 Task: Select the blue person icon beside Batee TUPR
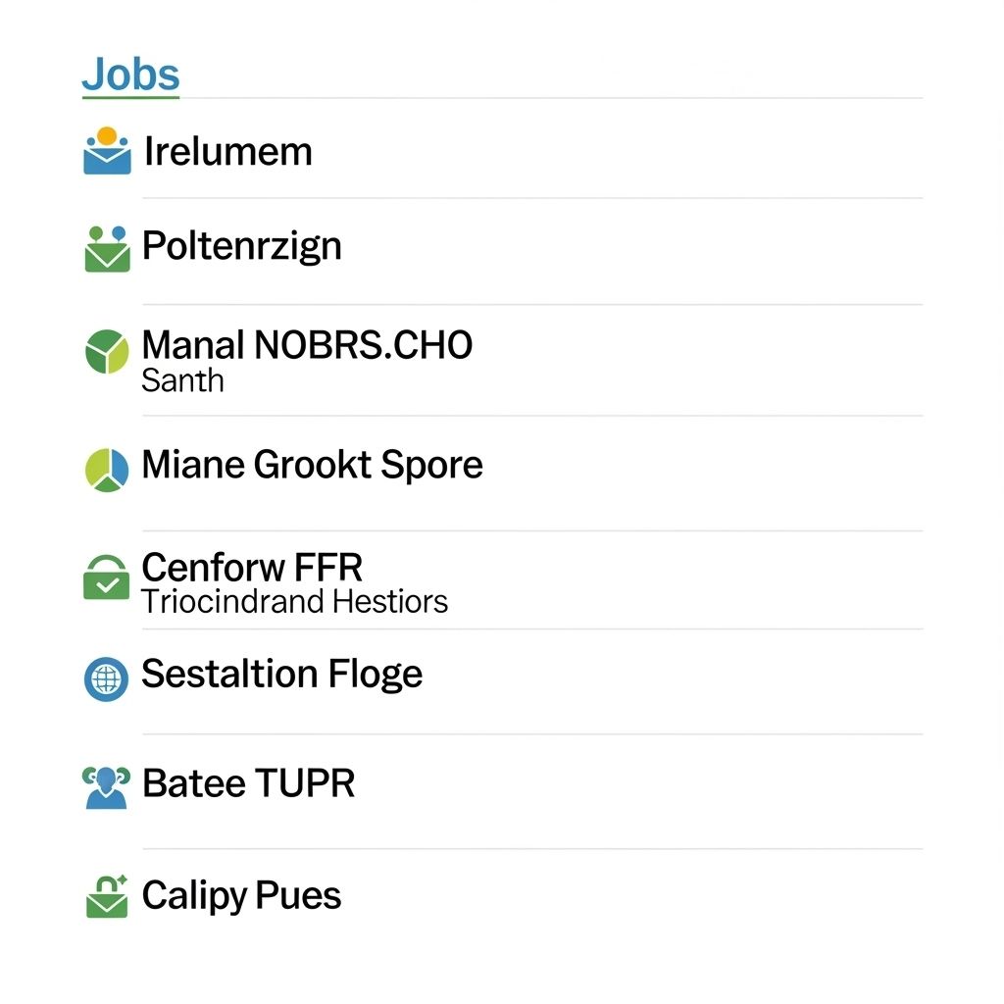106,786
